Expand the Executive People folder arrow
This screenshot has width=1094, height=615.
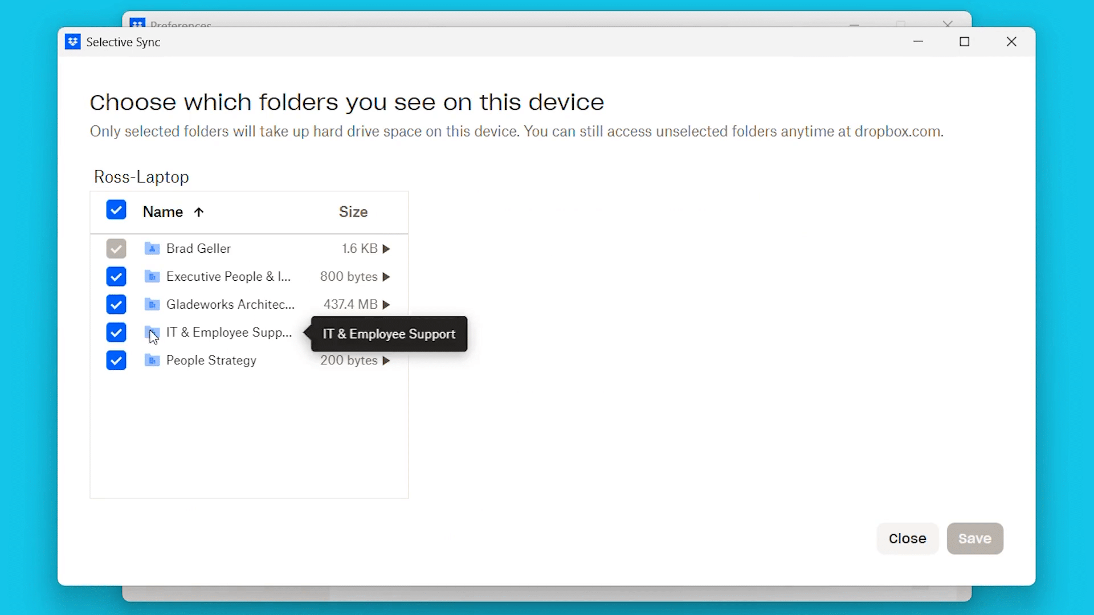(x=386, y=277)
